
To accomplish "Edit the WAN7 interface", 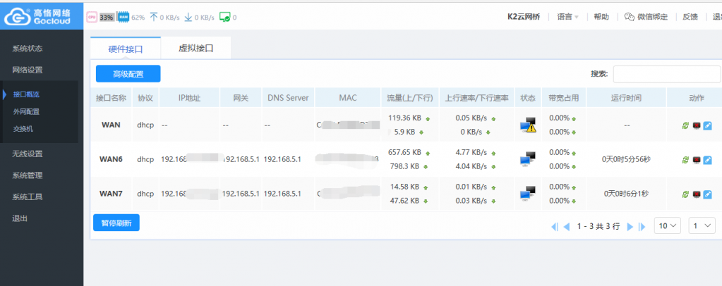I will (708, 194).
